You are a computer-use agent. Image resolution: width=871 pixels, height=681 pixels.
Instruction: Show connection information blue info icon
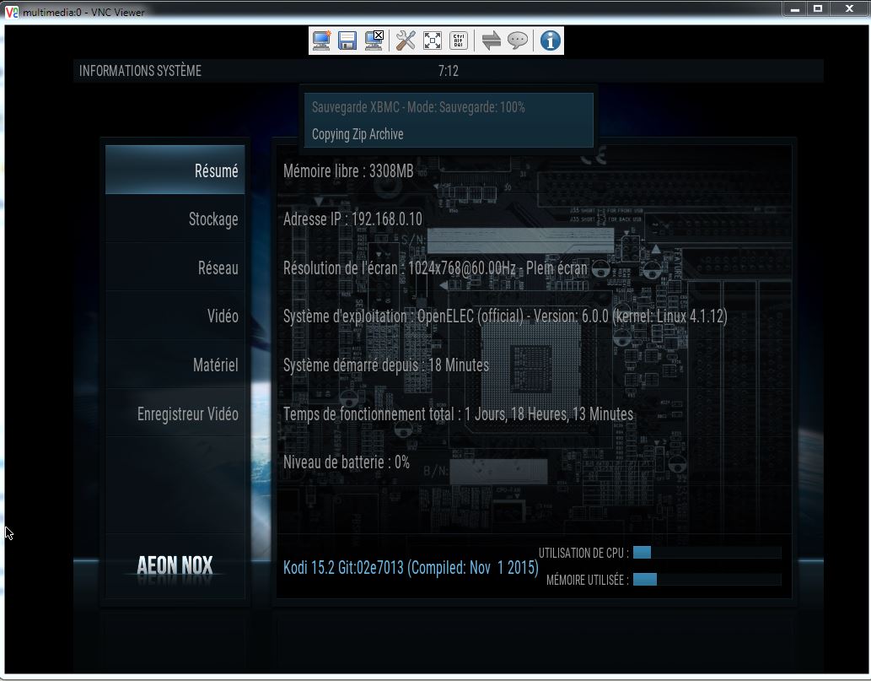pos(550,41)
